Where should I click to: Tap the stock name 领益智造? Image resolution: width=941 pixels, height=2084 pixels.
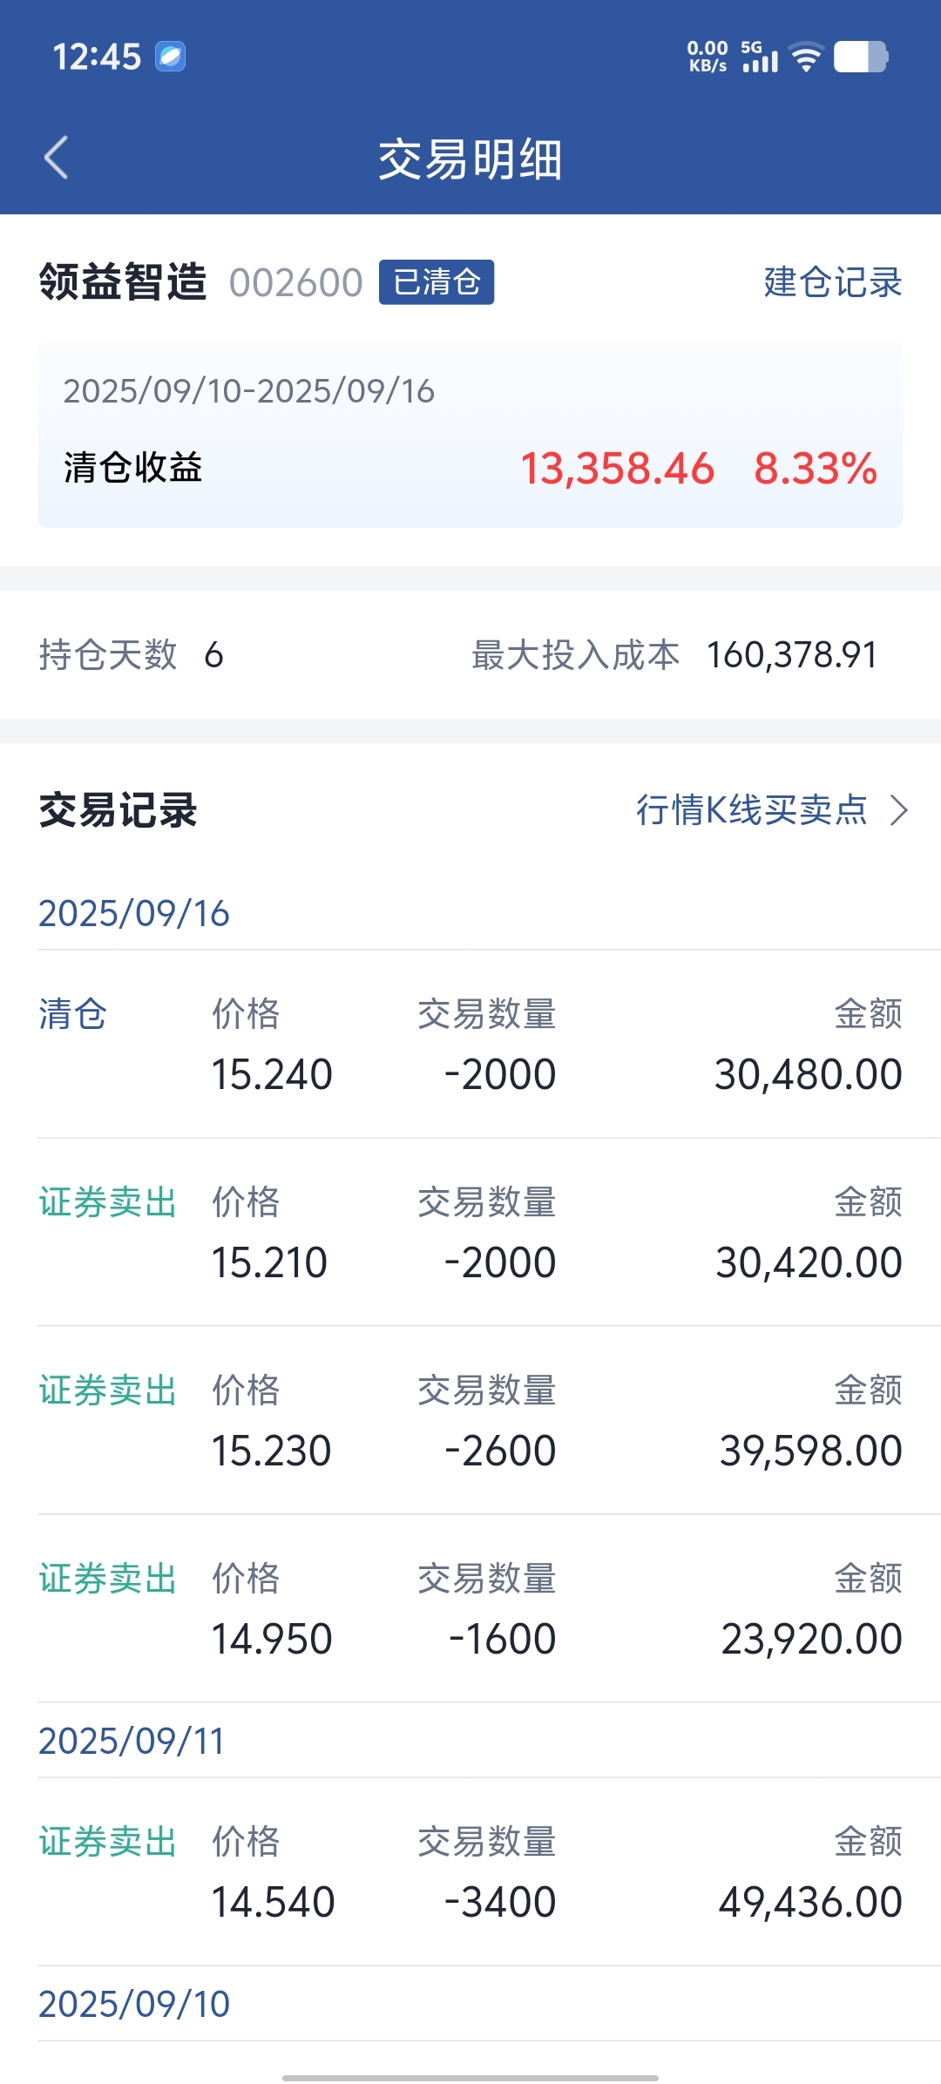tap(123, 282)
